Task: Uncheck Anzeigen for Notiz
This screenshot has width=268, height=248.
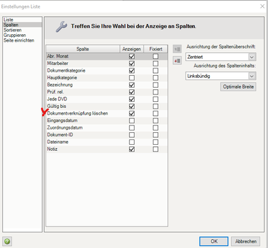Action: (x=132, y=149)
